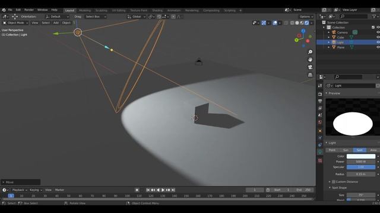Open Select Box drag dropdown

(96, 17)
